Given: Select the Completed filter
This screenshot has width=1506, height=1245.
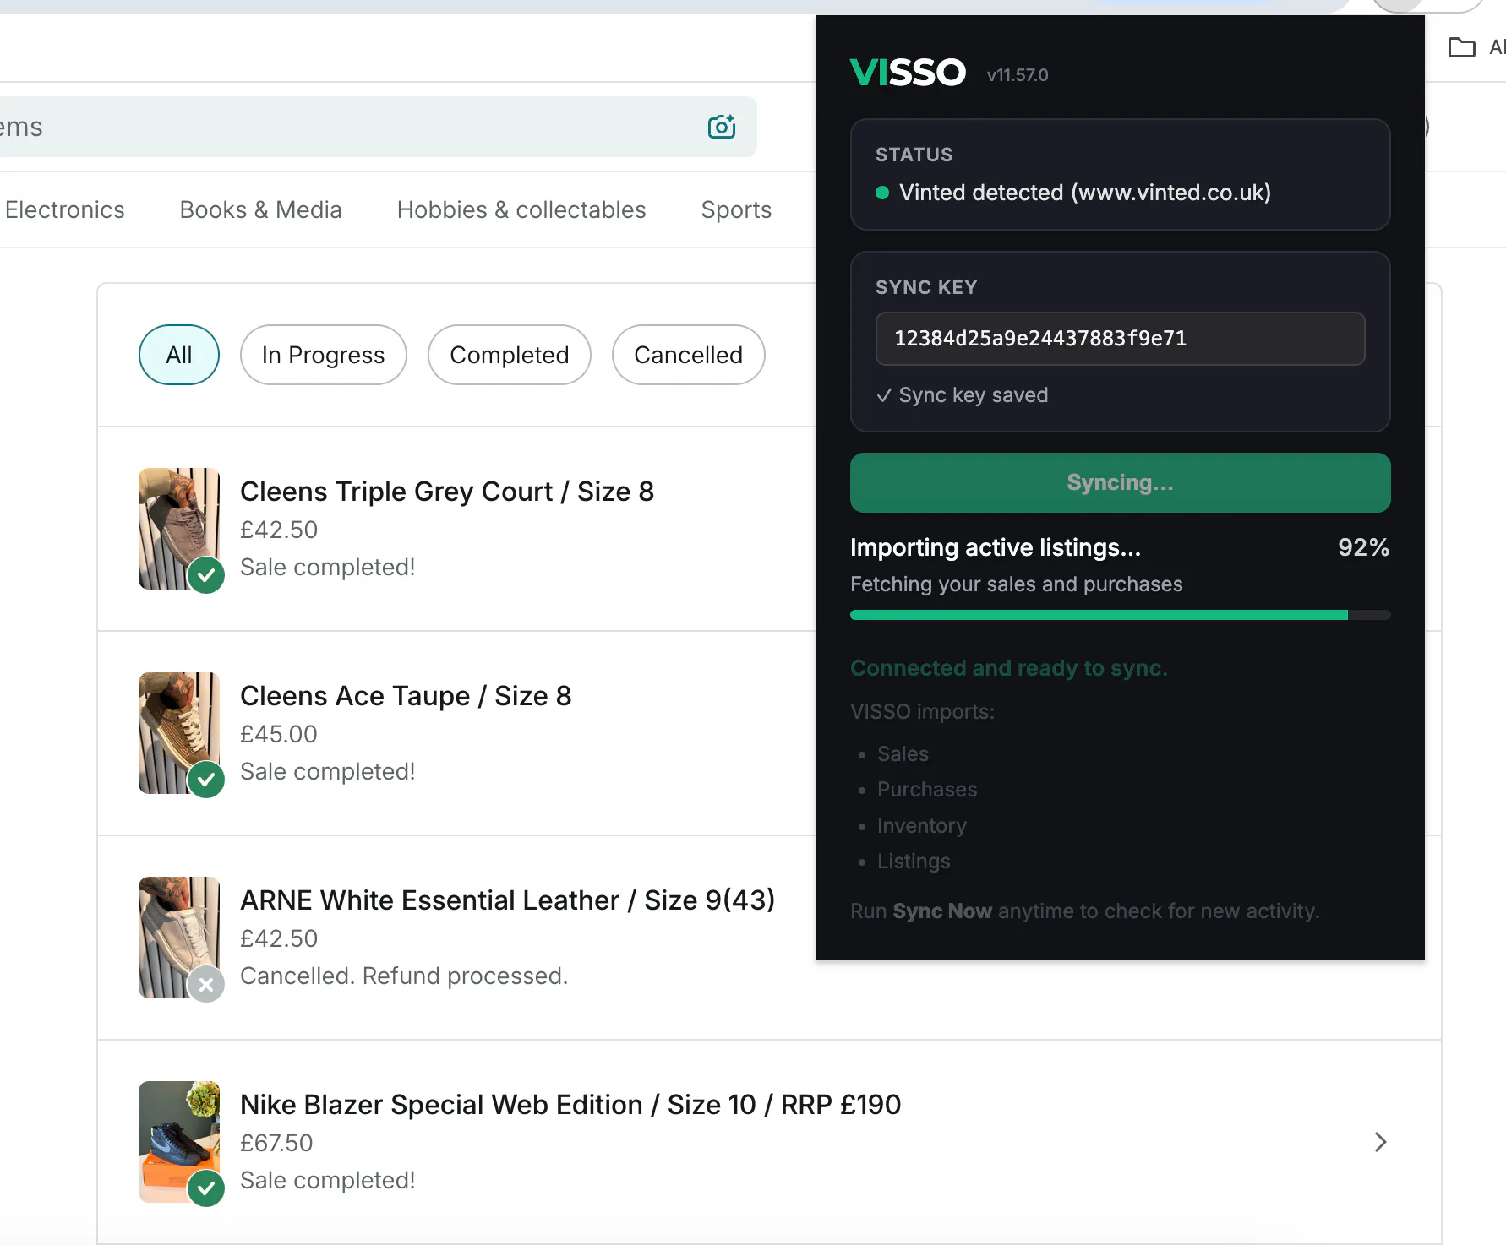Looking at the screenshot, I should tap(509, 355).
